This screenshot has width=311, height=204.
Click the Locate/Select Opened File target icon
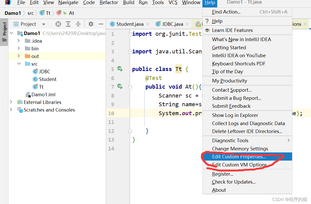coord(58,24)
